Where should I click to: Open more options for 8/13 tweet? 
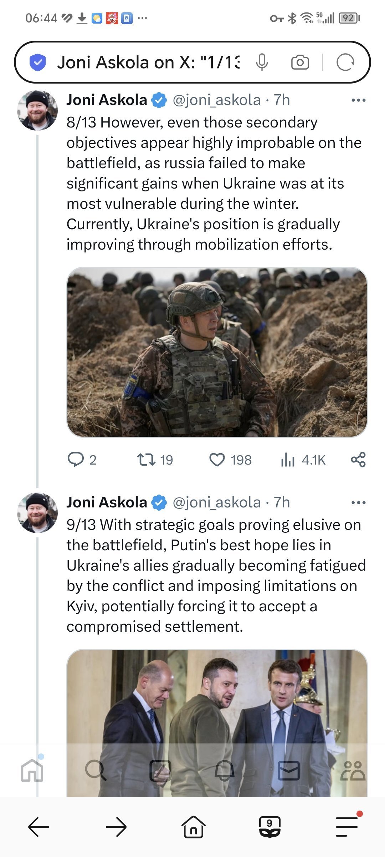(358, 100)
